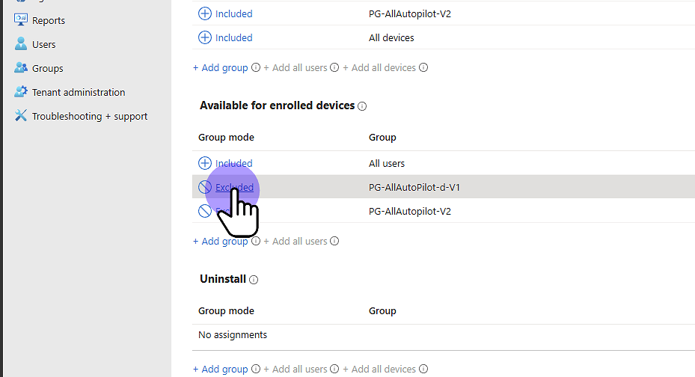Click Group column header in Uninstall section
This screenshot has width=695, height=377.
pyautogui.click(x=382, y=311)
